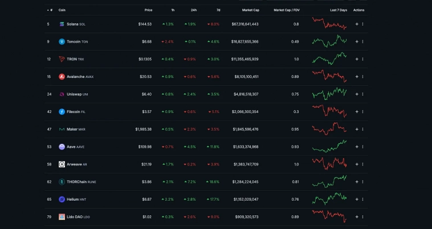
Task: Open Maker row more-options menu
Action: (362, 130)
